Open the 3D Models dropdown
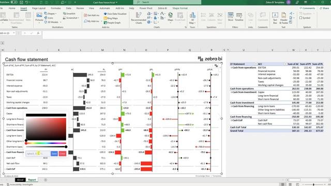 53,22
